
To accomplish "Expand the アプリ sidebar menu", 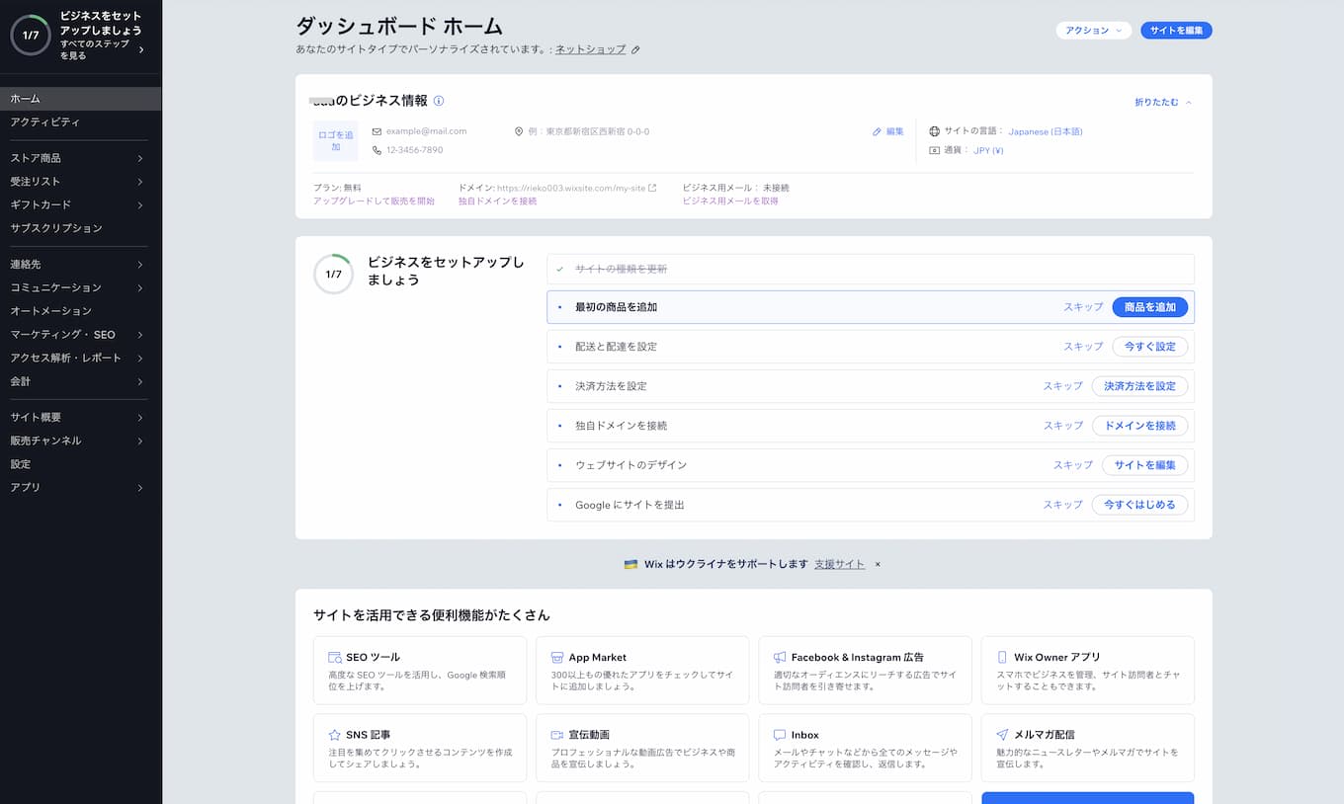I will point(140,488).
